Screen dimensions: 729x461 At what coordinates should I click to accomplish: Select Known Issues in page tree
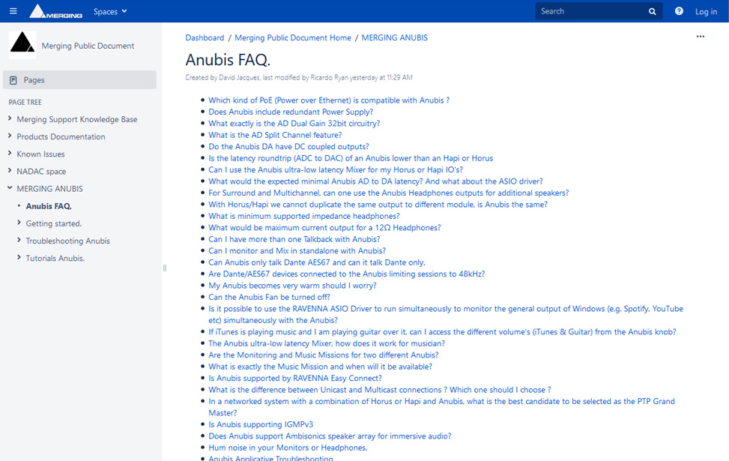(x=41, y=154)
